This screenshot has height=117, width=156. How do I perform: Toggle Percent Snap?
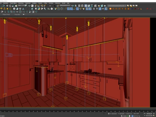pyautogui.click(x=42, y=6)
